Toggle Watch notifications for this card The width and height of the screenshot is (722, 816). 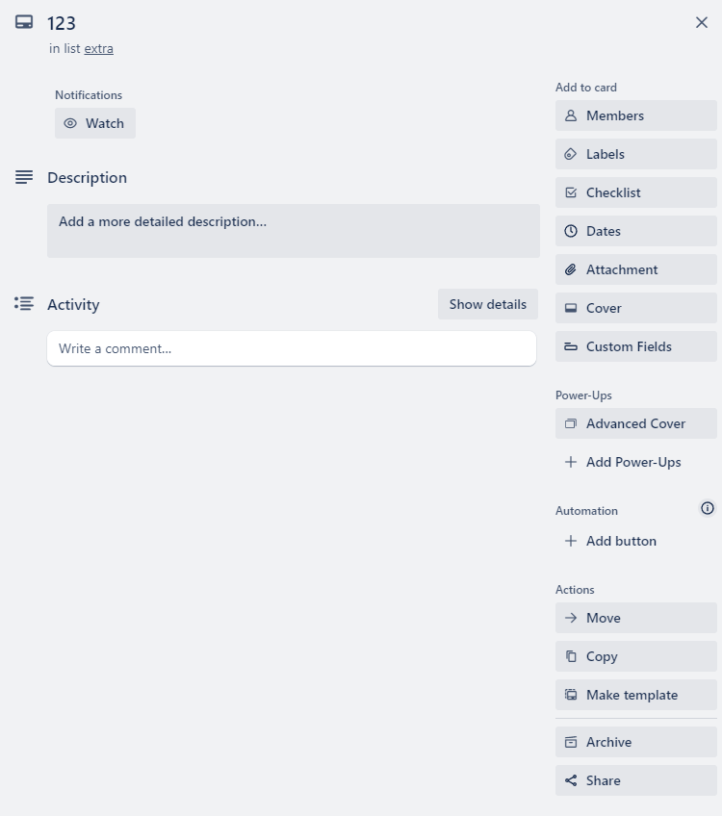tap(95, 123)
